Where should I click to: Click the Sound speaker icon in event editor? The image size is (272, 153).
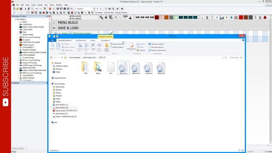click(106, 17)
